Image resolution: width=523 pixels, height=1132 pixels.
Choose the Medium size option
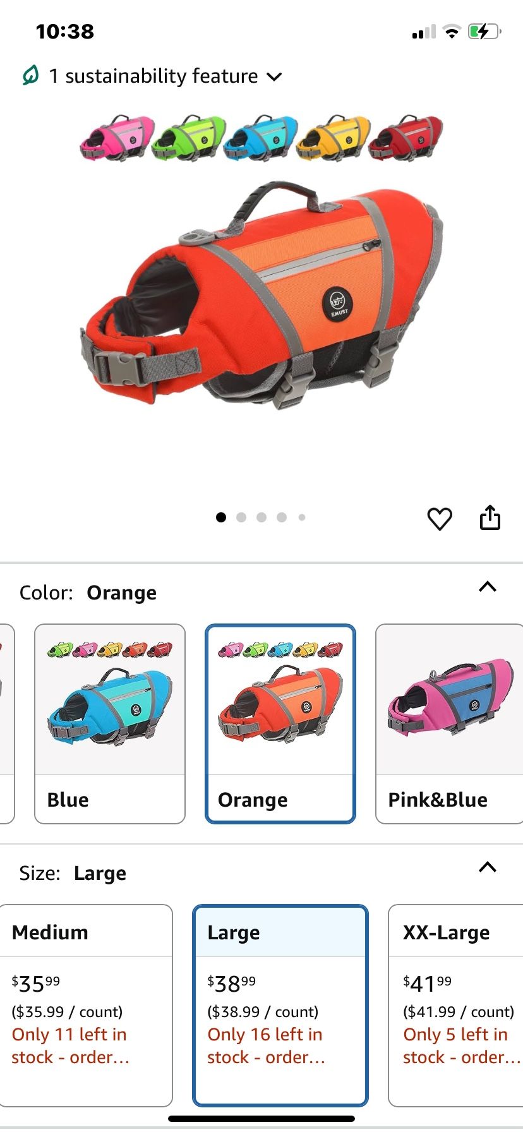pyautogui.click(x=87, y=1006)
